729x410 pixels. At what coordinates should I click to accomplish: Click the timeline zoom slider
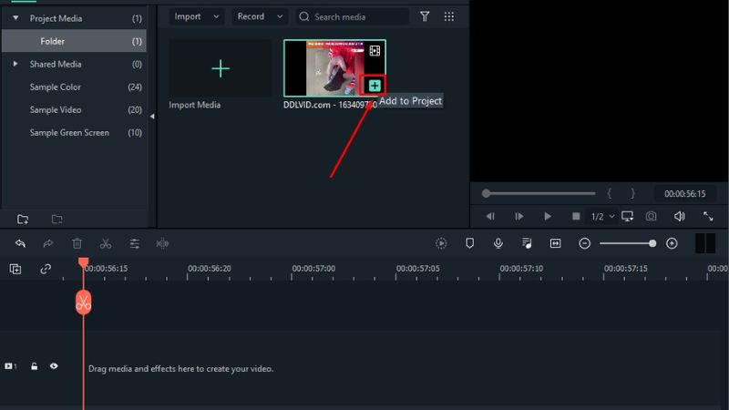pyautogui.click(x=628, y=243)
